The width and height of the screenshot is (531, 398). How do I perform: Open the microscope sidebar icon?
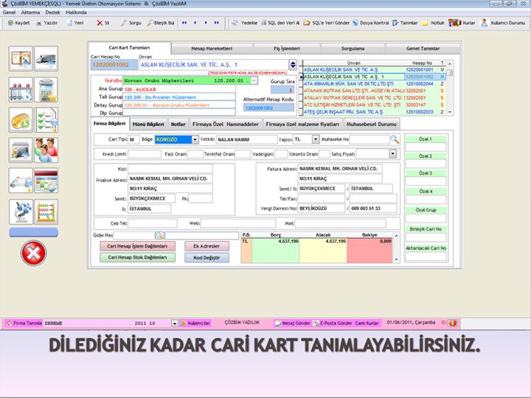20,211
